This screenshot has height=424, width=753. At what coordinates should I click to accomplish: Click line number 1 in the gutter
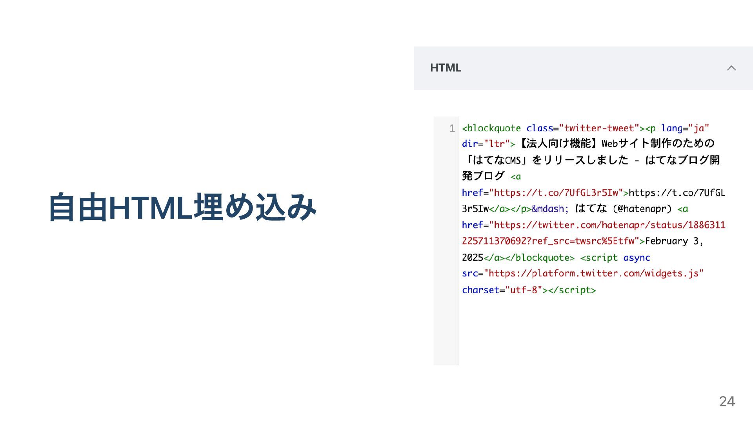(x=452, y=128)
